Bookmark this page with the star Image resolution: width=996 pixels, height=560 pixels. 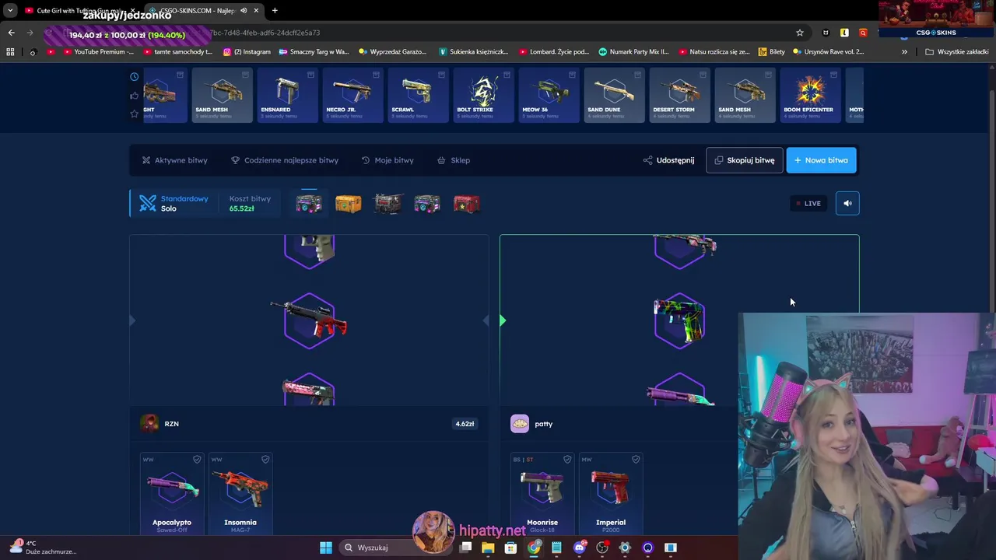click(x=799, y=33)
